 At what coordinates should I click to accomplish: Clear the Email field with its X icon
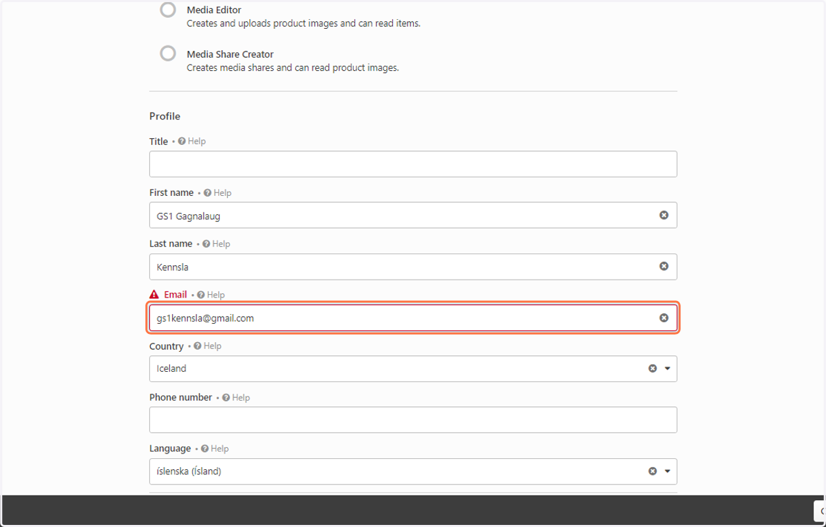pos(664,317)
